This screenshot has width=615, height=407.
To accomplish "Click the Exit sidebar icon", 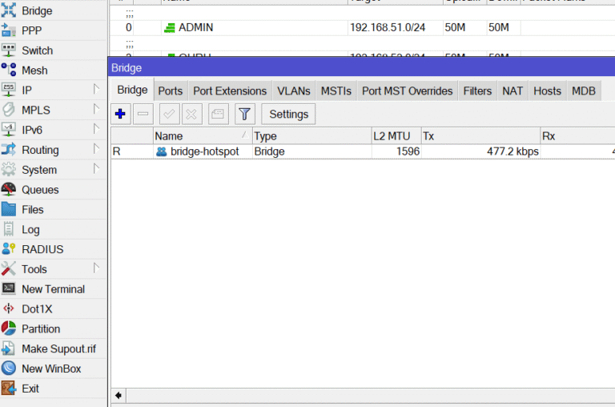I will [x=9, y=389].
